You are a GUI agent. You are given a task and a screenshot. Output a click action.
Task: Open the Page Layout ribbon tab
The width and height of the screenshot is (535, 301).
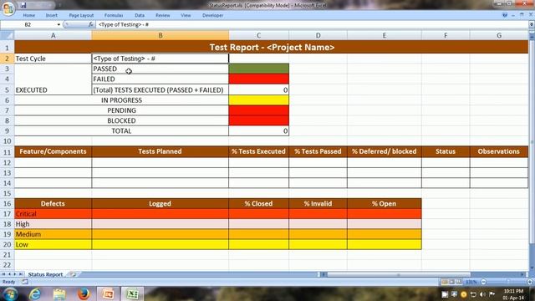[x=81, y=15]
